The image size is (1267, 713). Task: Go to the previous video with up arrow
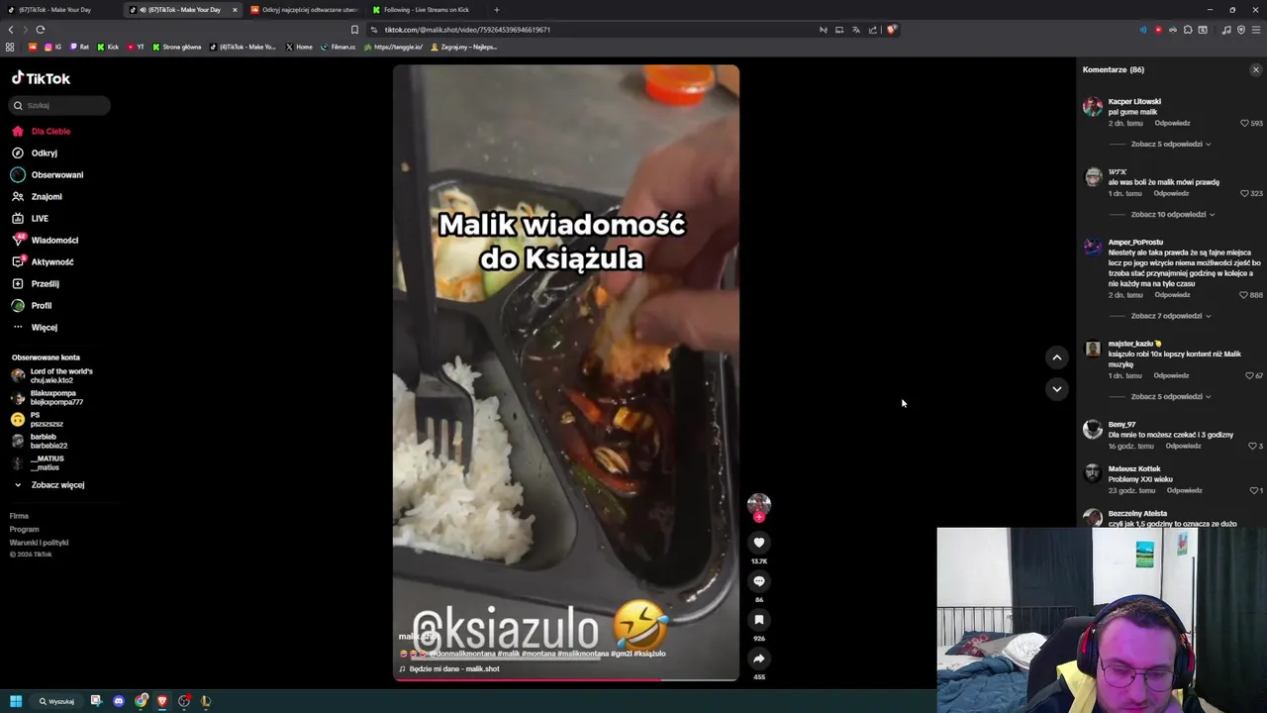click(1057, 357)
